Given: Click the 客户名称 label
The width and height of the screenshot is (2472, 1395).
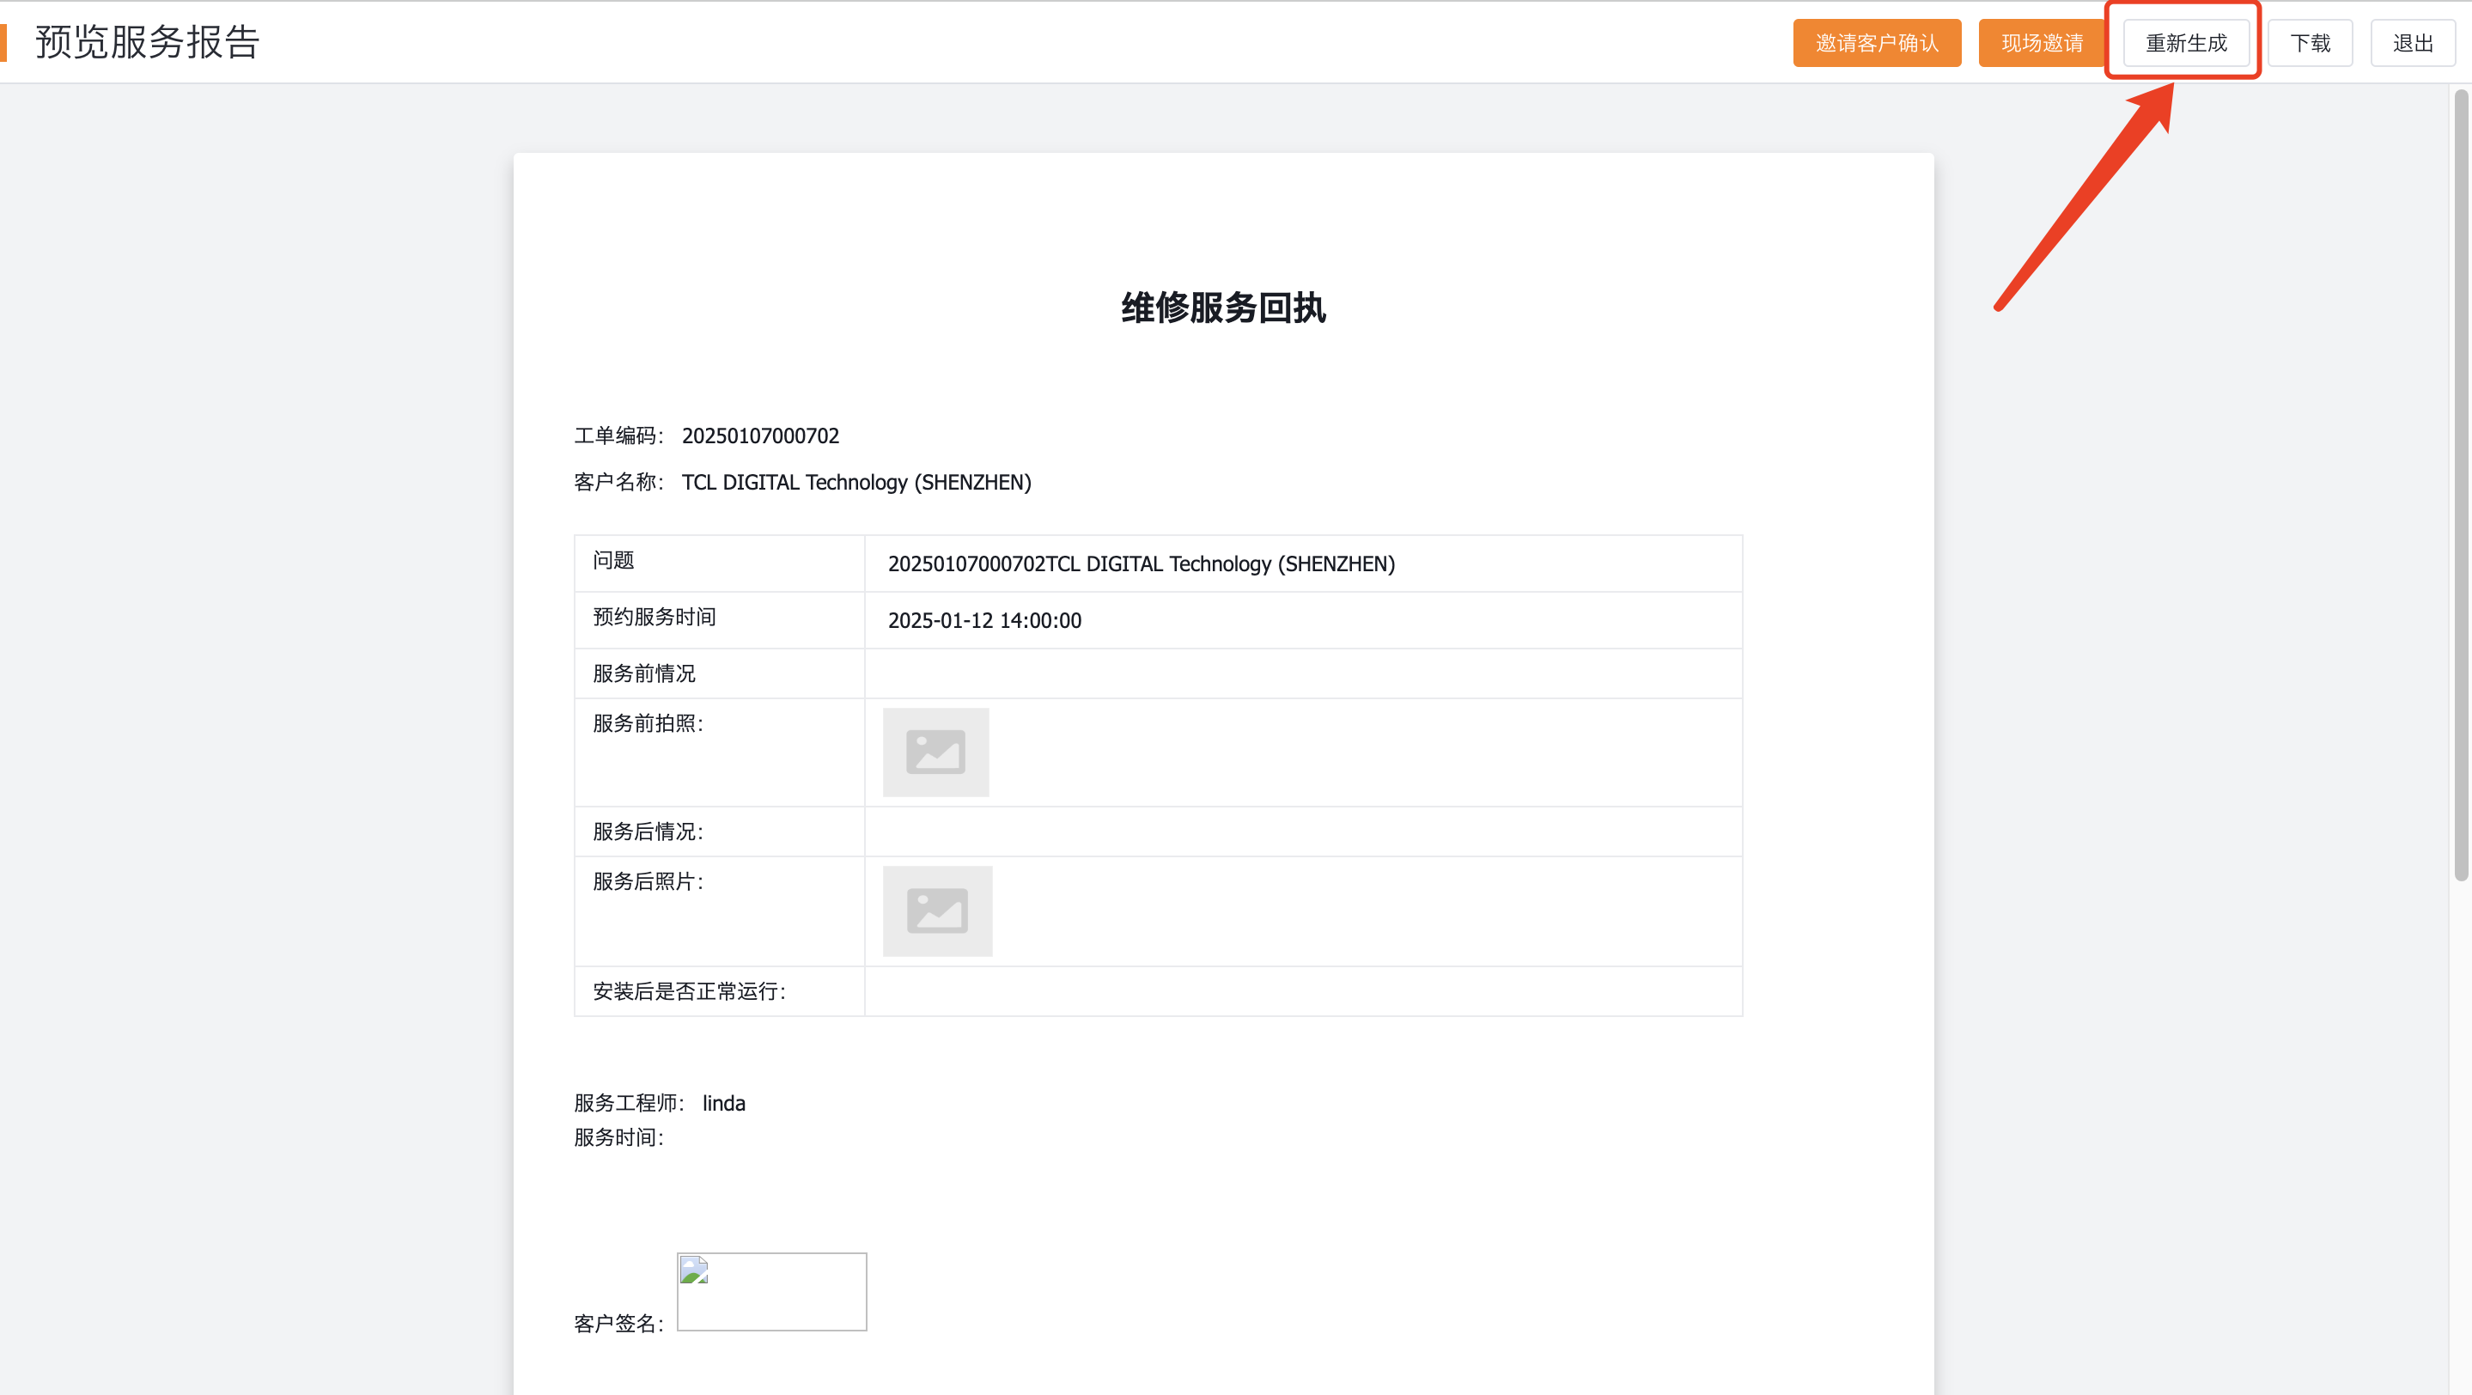Looking at the screenshot, I should (x=619, y=483).
